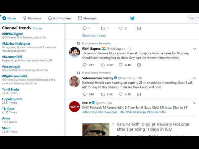Open the 7m timestamp on NDTV tweet
199x149 pixels.
click(x=110, y=103)
